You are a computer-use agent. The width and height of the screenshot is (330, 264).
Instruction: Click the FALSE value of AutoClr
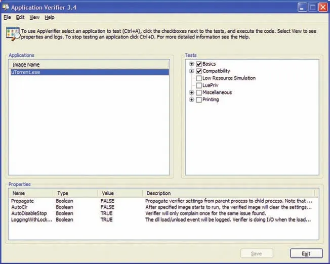107,207
